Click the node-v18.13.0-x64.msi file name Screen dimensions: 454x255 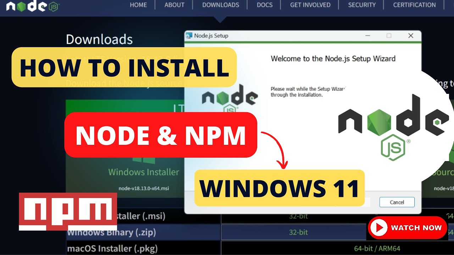coord(144,188)
